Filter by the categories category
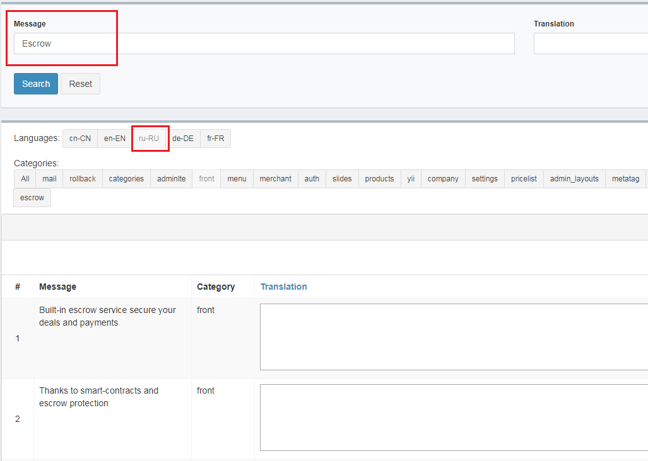 pos(126,179)
